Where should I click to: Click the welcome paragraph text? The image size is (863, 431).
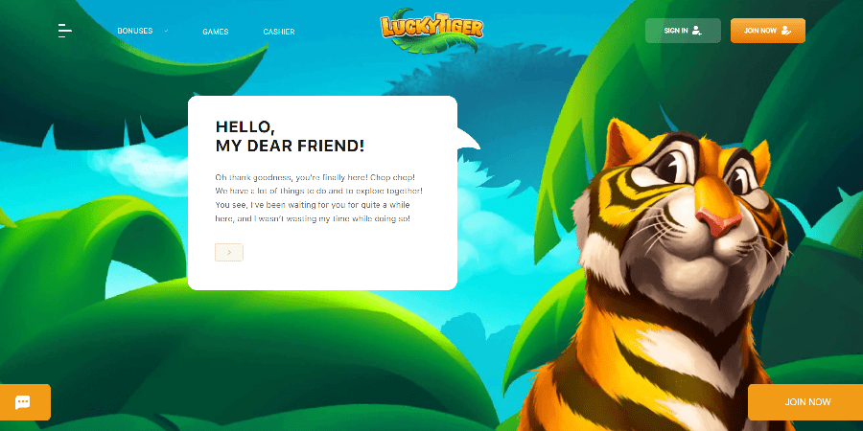click(318, 198)
